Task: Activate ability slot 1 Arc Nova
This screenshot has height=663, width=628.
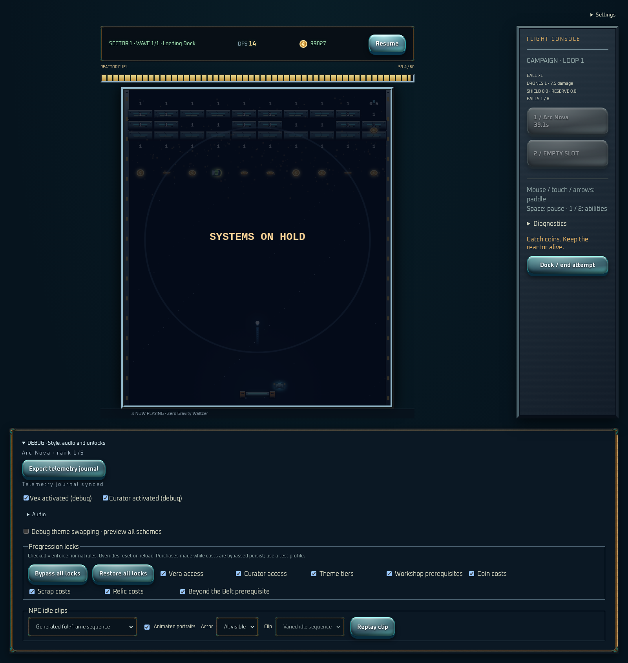Action: 568,121
